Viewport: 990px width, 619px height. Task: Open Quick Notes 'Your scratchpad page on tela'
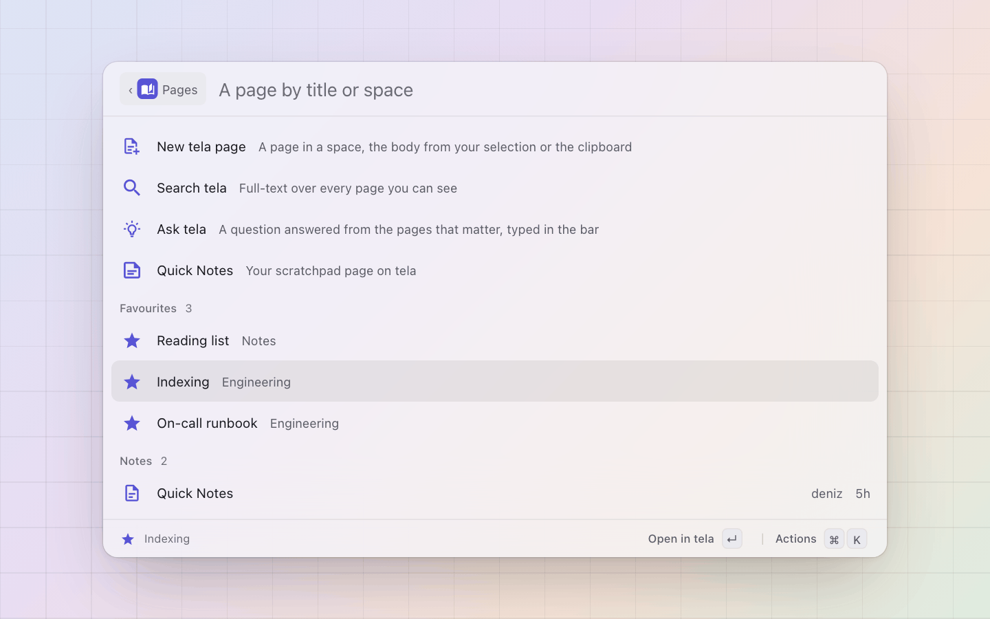pos(495,270)
